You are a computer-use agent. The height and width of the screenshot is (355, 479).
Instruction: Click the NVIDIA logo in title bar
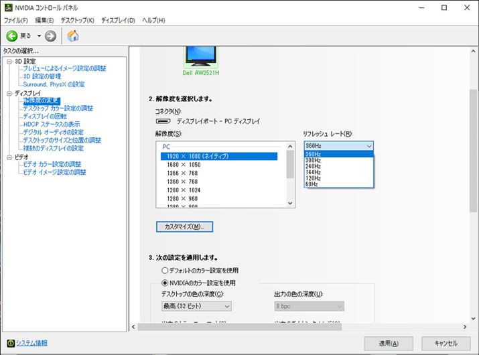coord(8,7)
